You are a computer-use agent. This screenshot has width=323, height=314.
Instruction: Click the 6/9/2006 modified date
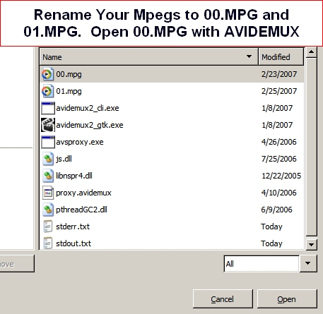coord(277,210)
